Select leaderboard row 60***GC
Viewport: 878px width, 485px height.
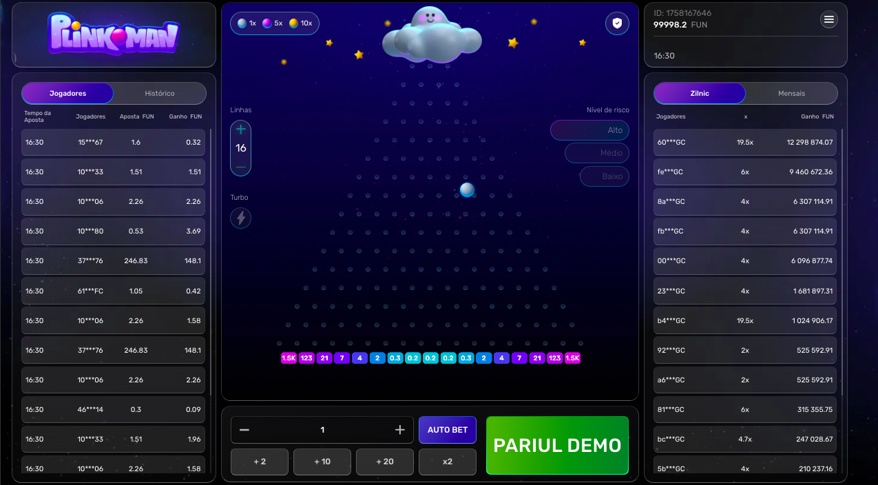click(x=745, y=143)
